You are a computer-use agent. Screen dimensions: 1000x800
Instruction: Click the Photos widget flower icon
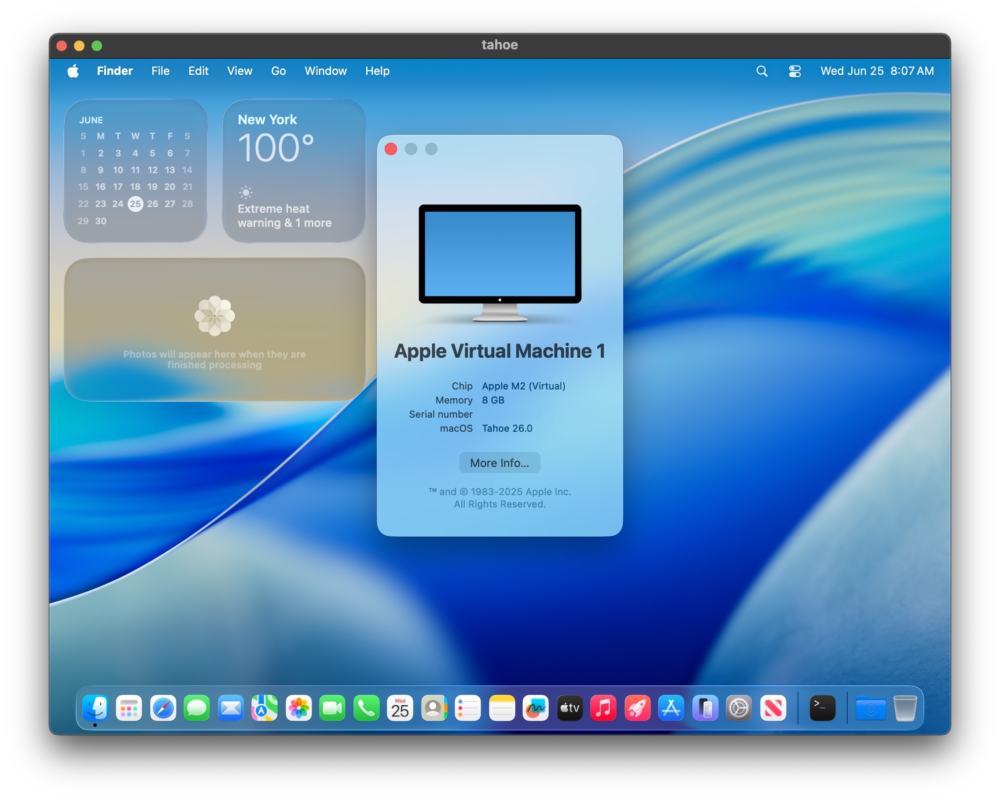215,316
